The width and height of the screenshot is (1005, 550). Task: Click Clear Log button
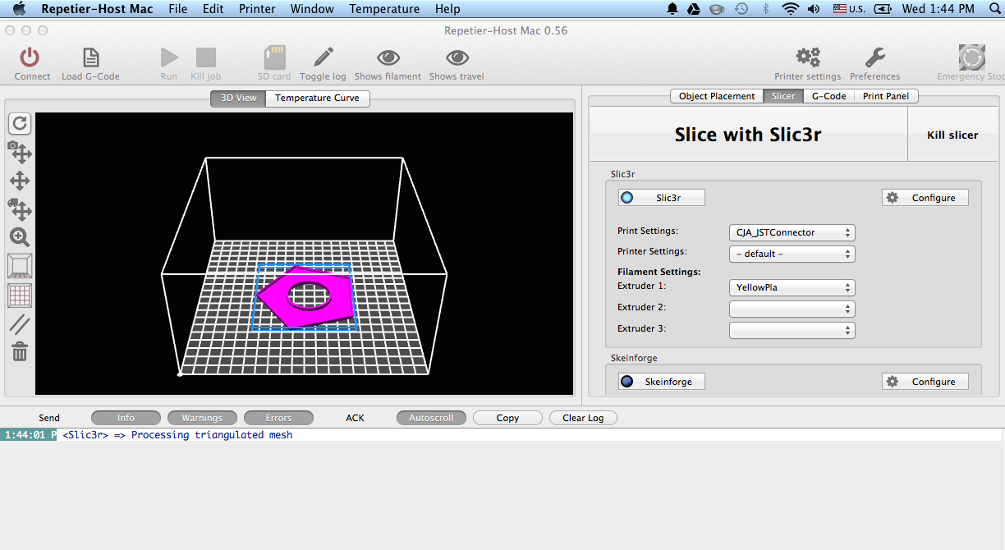coord(583,418)
